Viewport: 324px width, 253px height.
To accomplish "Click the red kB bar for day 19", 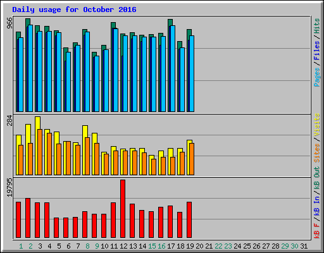I will [189, 219].
